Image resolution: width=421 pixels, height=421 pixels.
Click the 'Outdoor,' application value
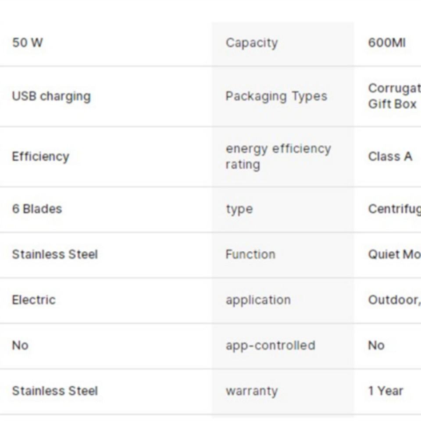coord(394,300)
